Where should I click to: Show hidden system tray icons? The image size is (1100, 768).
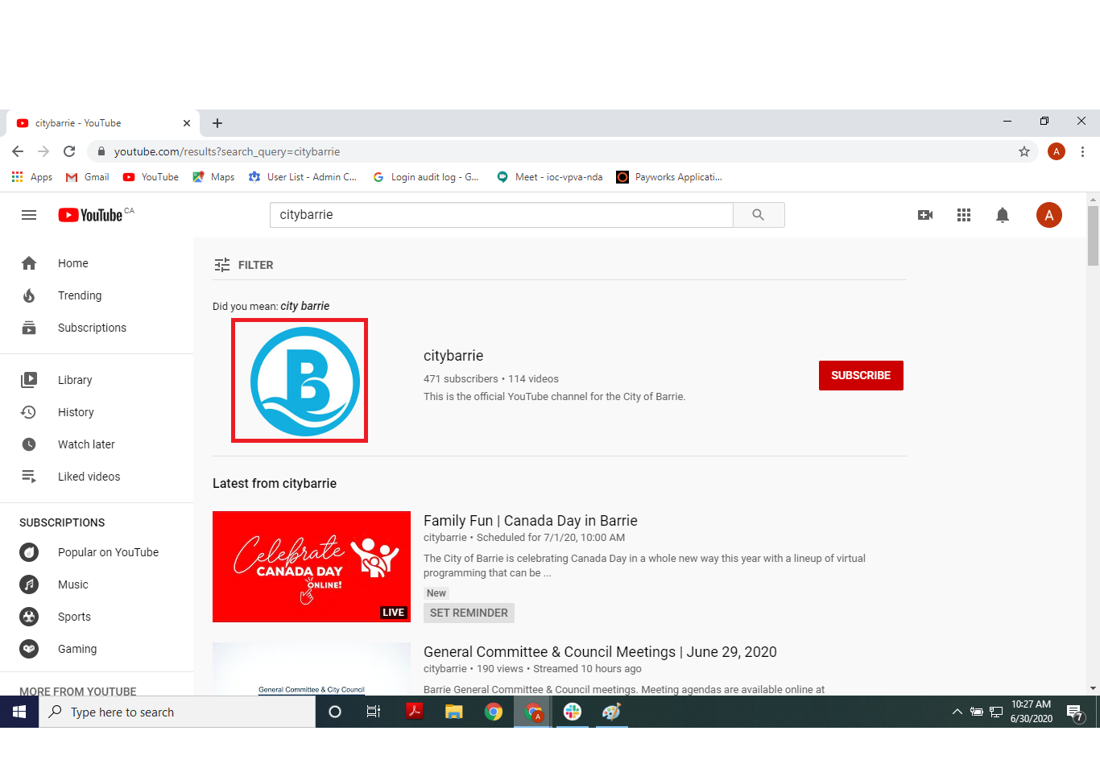tap(957, 712)
